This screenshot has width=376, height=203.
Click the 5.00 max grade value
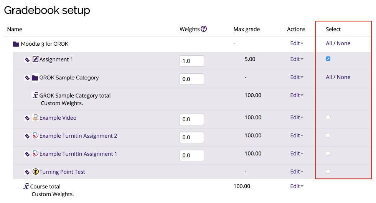click(x=250, y=59)
